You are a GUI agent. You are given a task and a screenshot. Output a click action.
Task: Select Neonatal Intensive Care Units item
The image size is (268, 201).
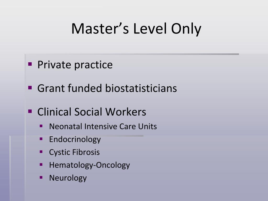[103, 126]
